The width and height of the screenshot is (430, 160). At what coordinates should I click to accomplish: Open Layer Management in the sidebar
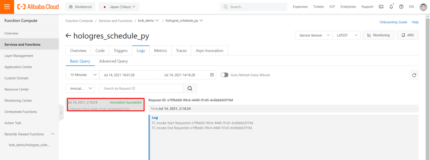click(29, 56)
